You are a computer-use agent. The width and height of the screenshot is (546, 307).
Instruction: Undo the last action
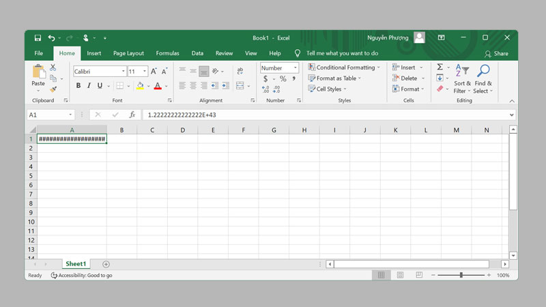click(x=52, y=38)
